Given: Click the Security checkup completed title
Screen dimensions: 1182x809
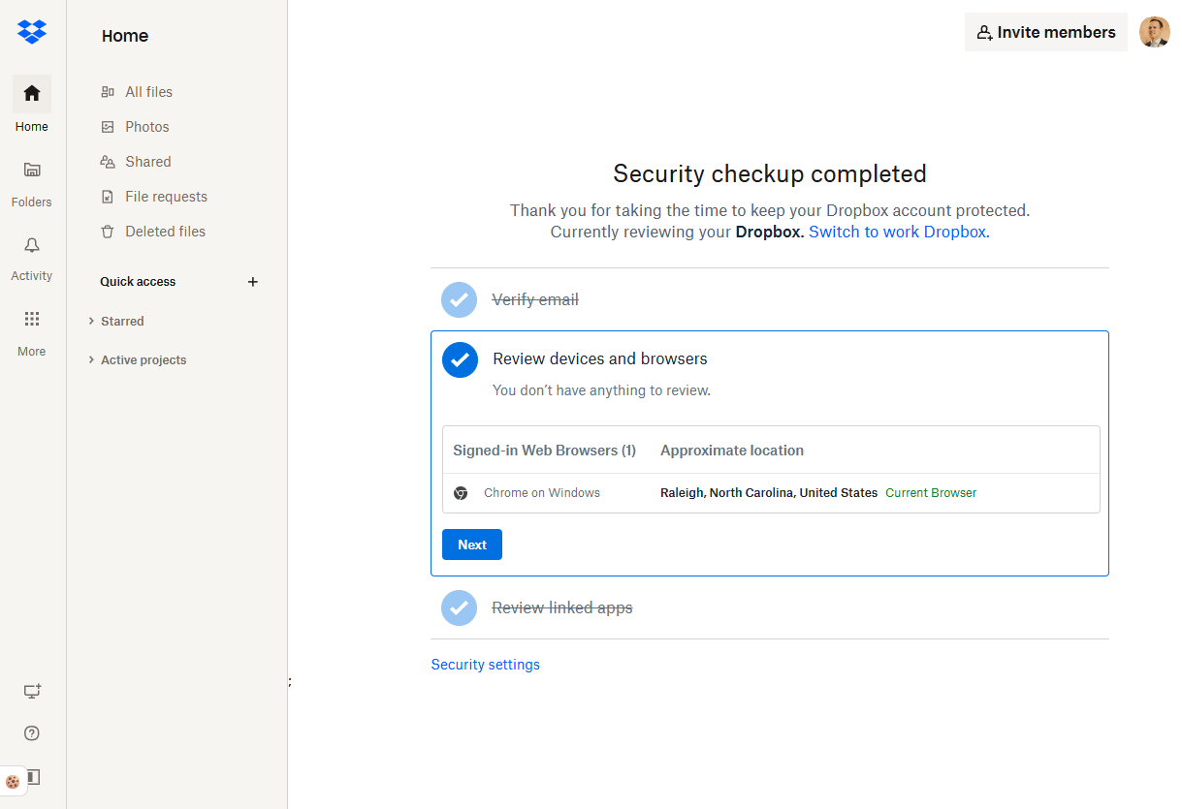Looking at the screenshot, I should coord(770,174).
